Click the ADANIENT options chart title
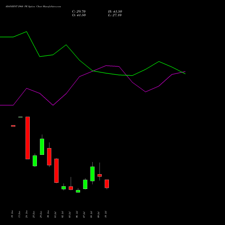225x225 pixels. (x=33, y=7)
